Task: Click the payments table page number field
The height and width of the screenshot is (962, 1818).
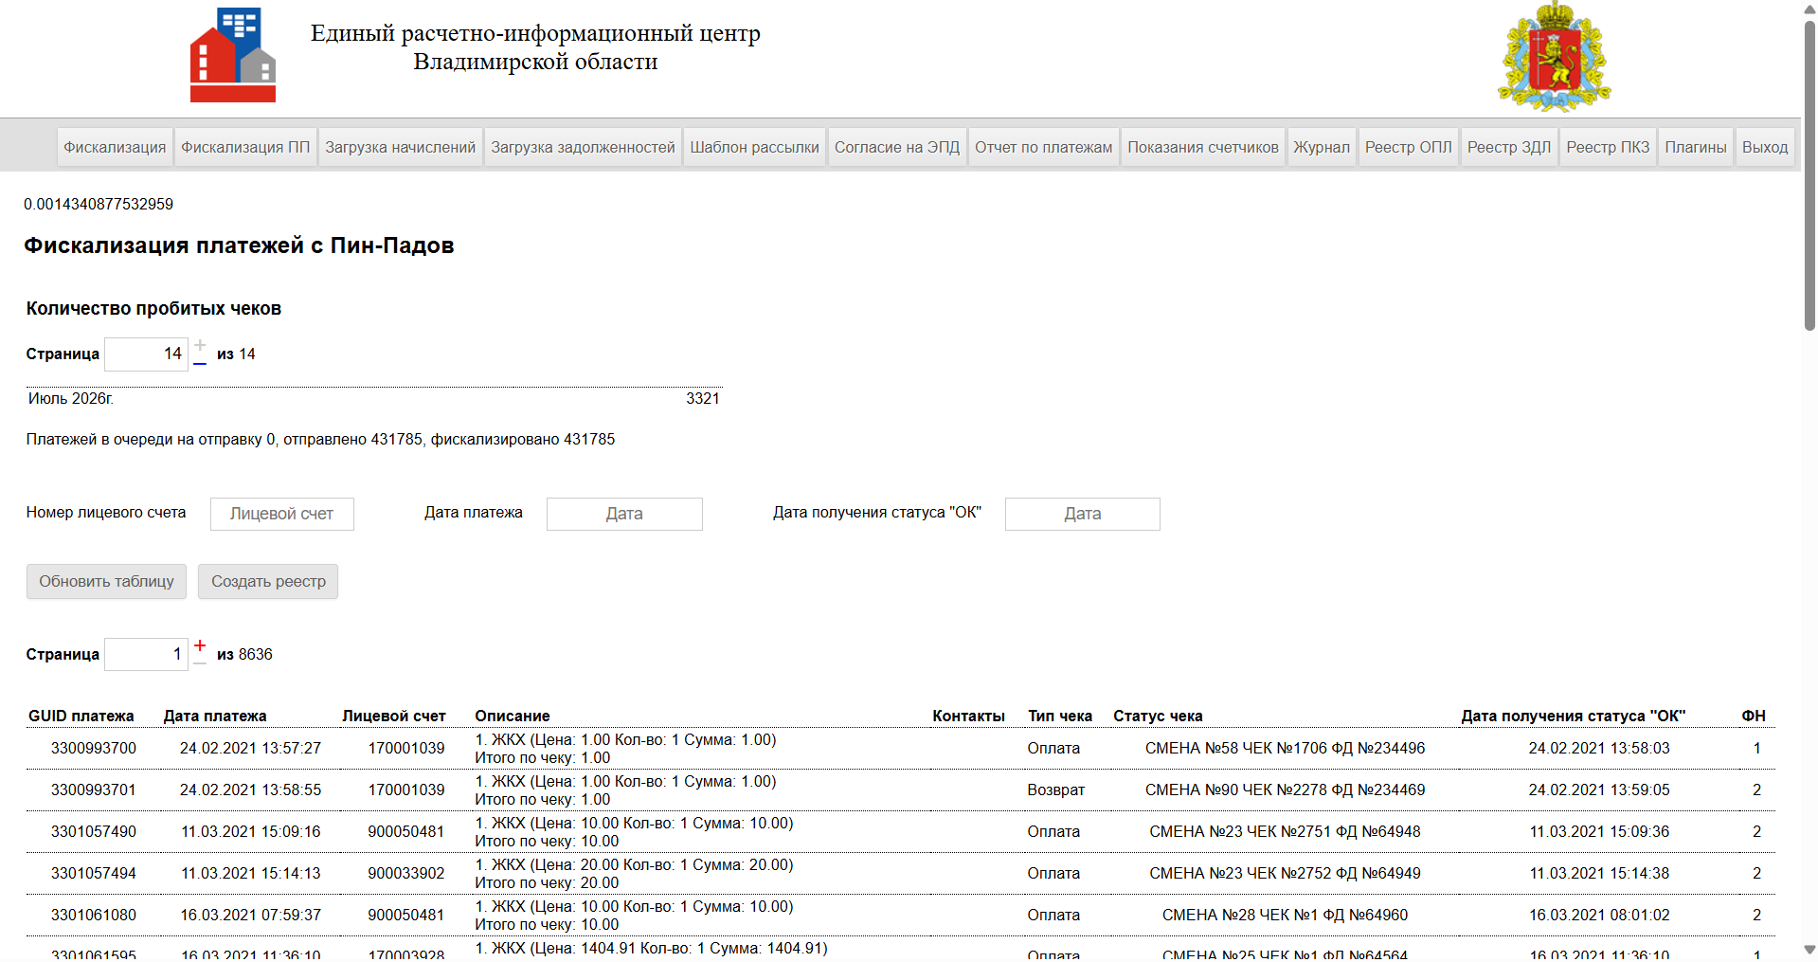Action: point(146,654)
